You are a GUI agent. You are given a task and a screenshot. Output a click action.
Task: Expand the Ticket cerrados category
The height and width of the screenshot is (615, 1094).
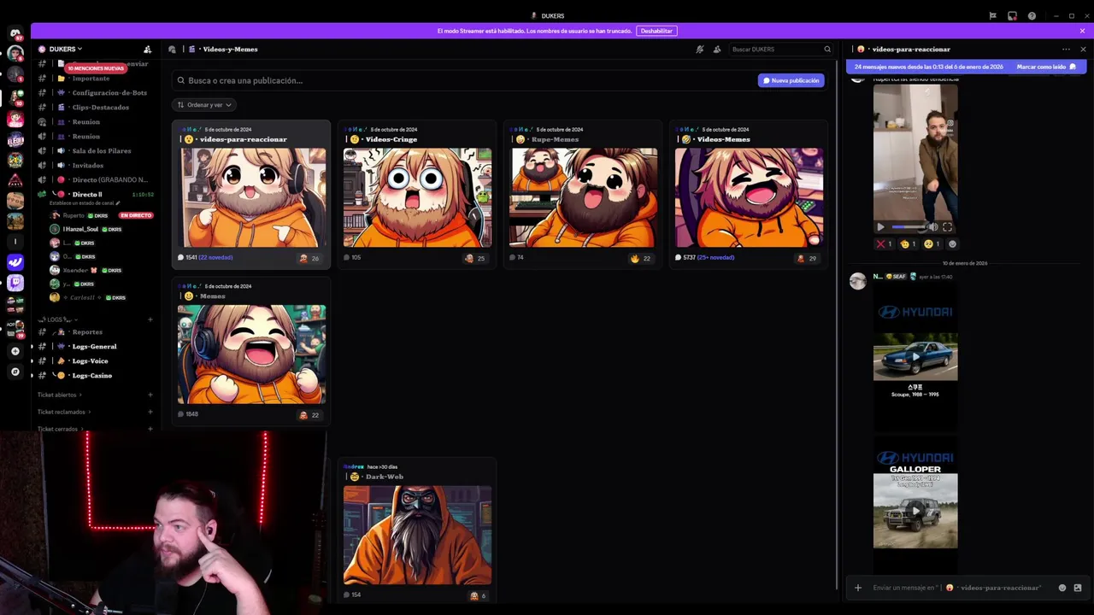coord(60,429)
